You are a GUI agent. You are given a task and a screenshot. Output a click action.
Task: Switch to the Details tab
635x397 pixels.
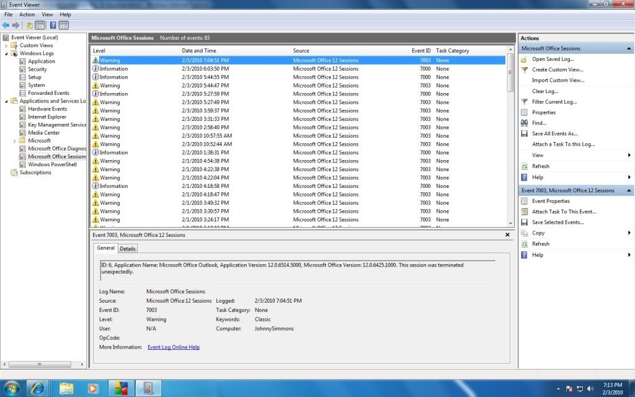click(128, 249)
